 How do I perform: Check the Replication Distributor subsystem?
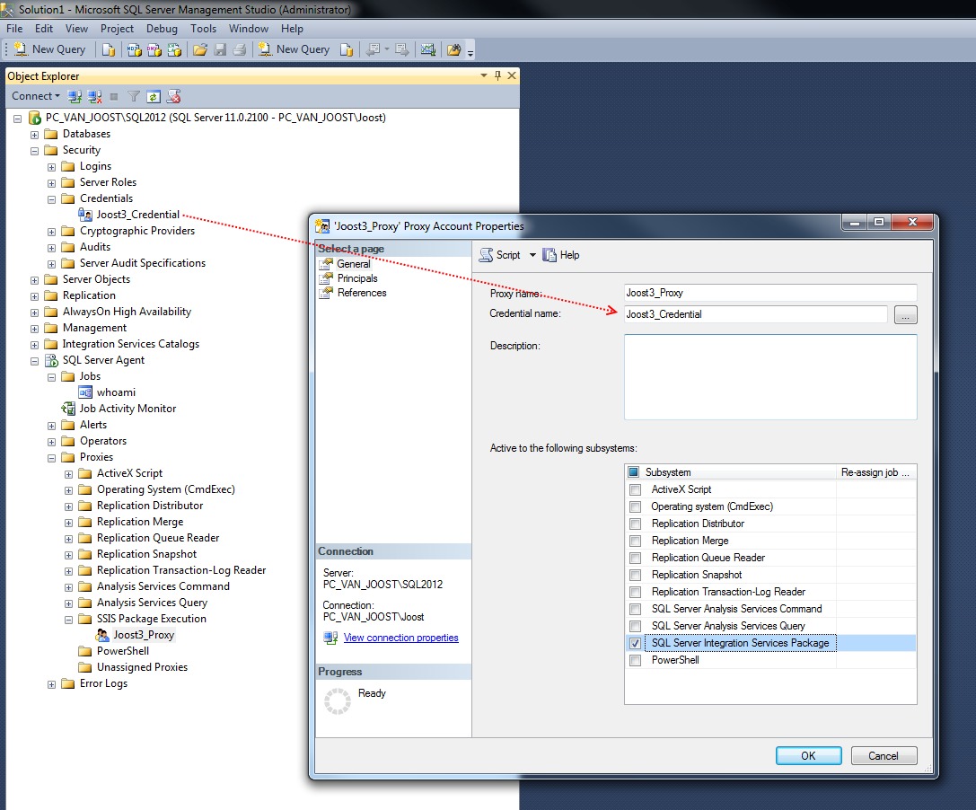[636, 524]
